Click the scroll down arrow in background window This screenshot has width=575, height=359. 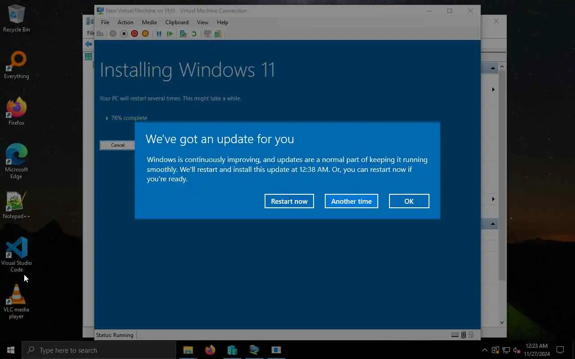tap(502, 322)
